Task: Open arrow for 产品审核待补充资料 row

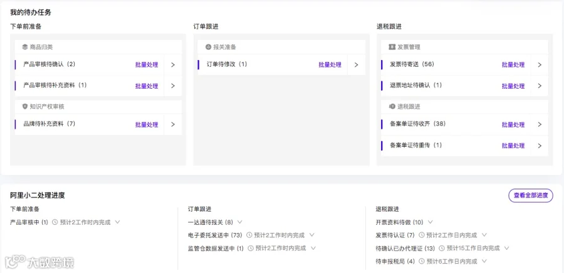Action: point(173,86)
